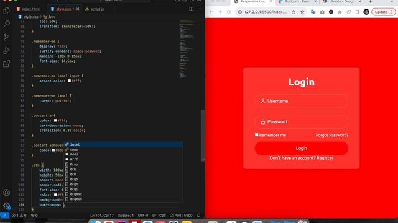Go forward in the browser
Screen dimensions: 398x223
coord(220,12)
